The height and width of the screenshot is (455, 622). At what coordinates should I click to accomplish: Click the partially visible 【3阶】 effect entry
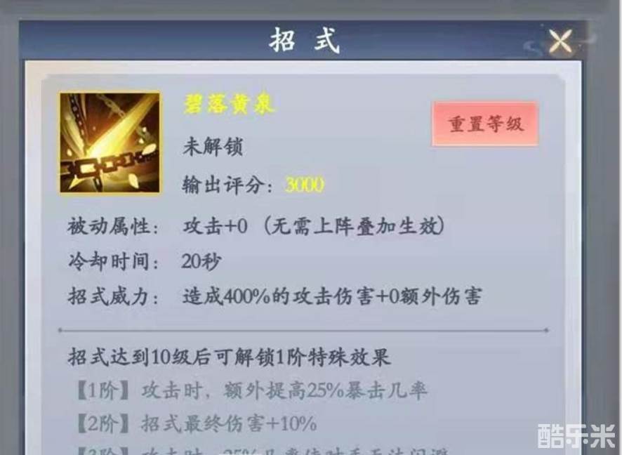pyautogui.click(x=262, y=451)
